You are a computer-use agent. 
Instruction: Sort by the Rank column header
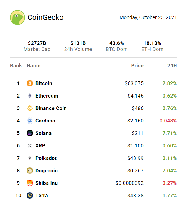point(16,66)
